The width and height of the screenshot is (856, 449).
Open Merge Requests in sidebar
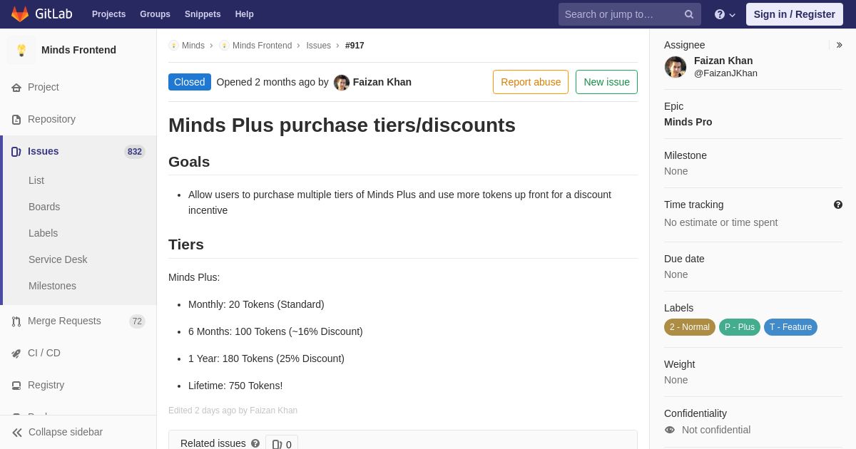[78, 321]
